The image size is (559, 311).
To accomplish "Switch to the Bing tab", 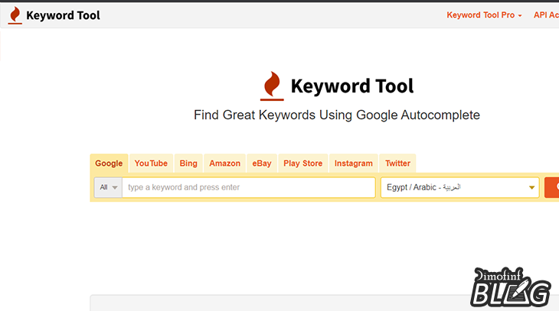I will pyautogui.click(x=188, y=164).
